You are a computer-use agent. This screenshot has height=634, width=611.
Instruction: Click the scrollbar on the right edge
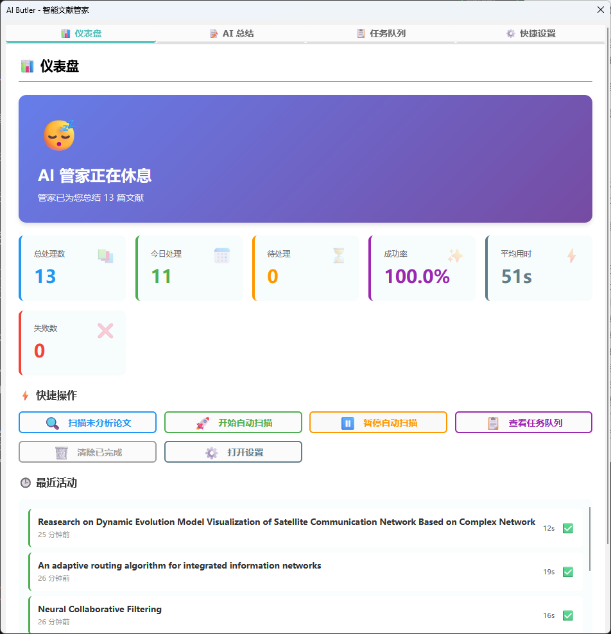(607, 257)
